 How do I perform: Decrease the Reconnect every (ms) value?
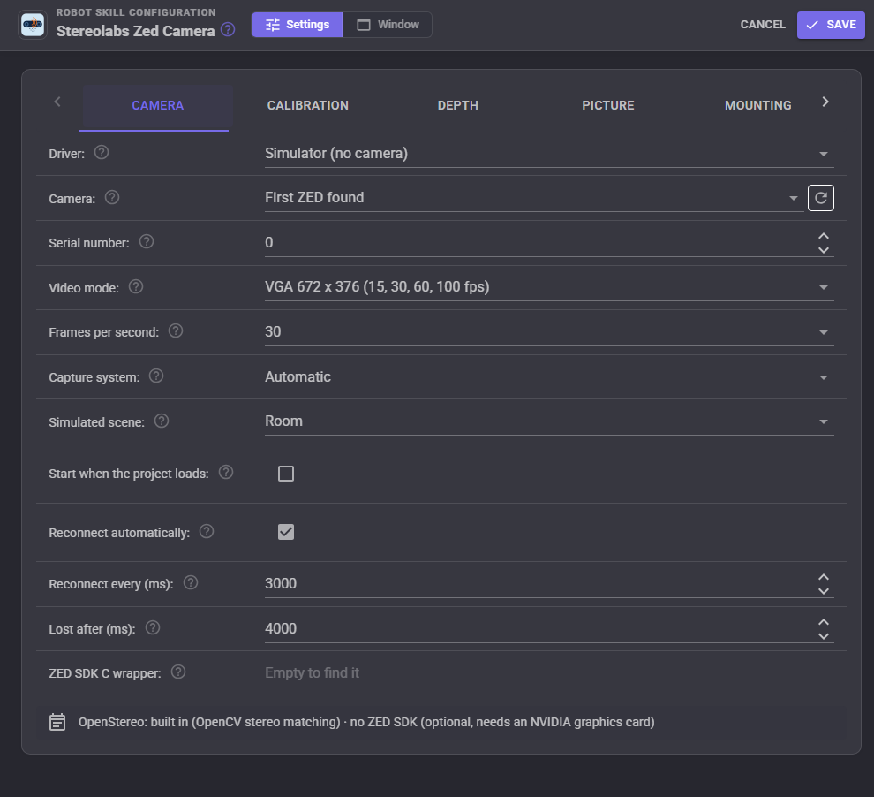coord(824,591)
